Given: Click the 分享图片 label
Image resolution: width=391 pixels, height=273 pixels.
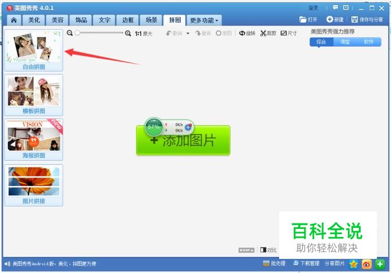Looking at the screenshot, I should [334, 263].
